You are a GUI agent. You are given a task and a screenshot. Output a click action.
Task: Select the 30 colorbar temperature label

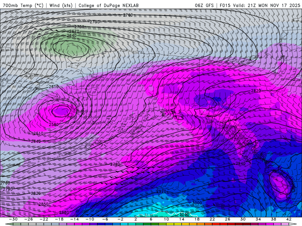click(243, 219)
